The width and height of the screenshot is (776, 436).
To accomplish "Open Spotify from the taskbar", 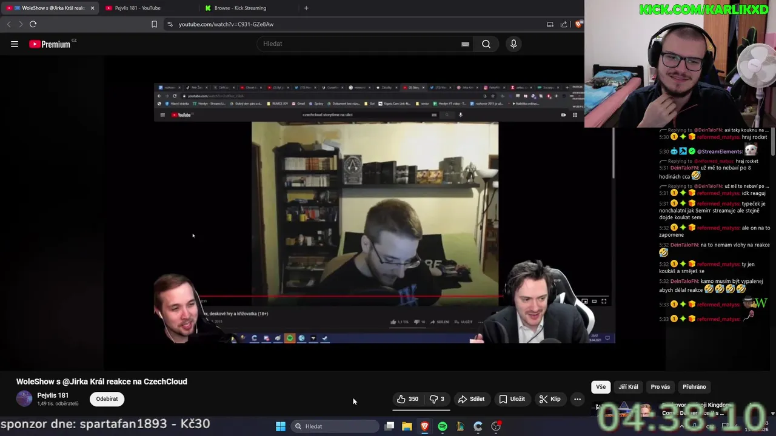I will pos(443,426).
